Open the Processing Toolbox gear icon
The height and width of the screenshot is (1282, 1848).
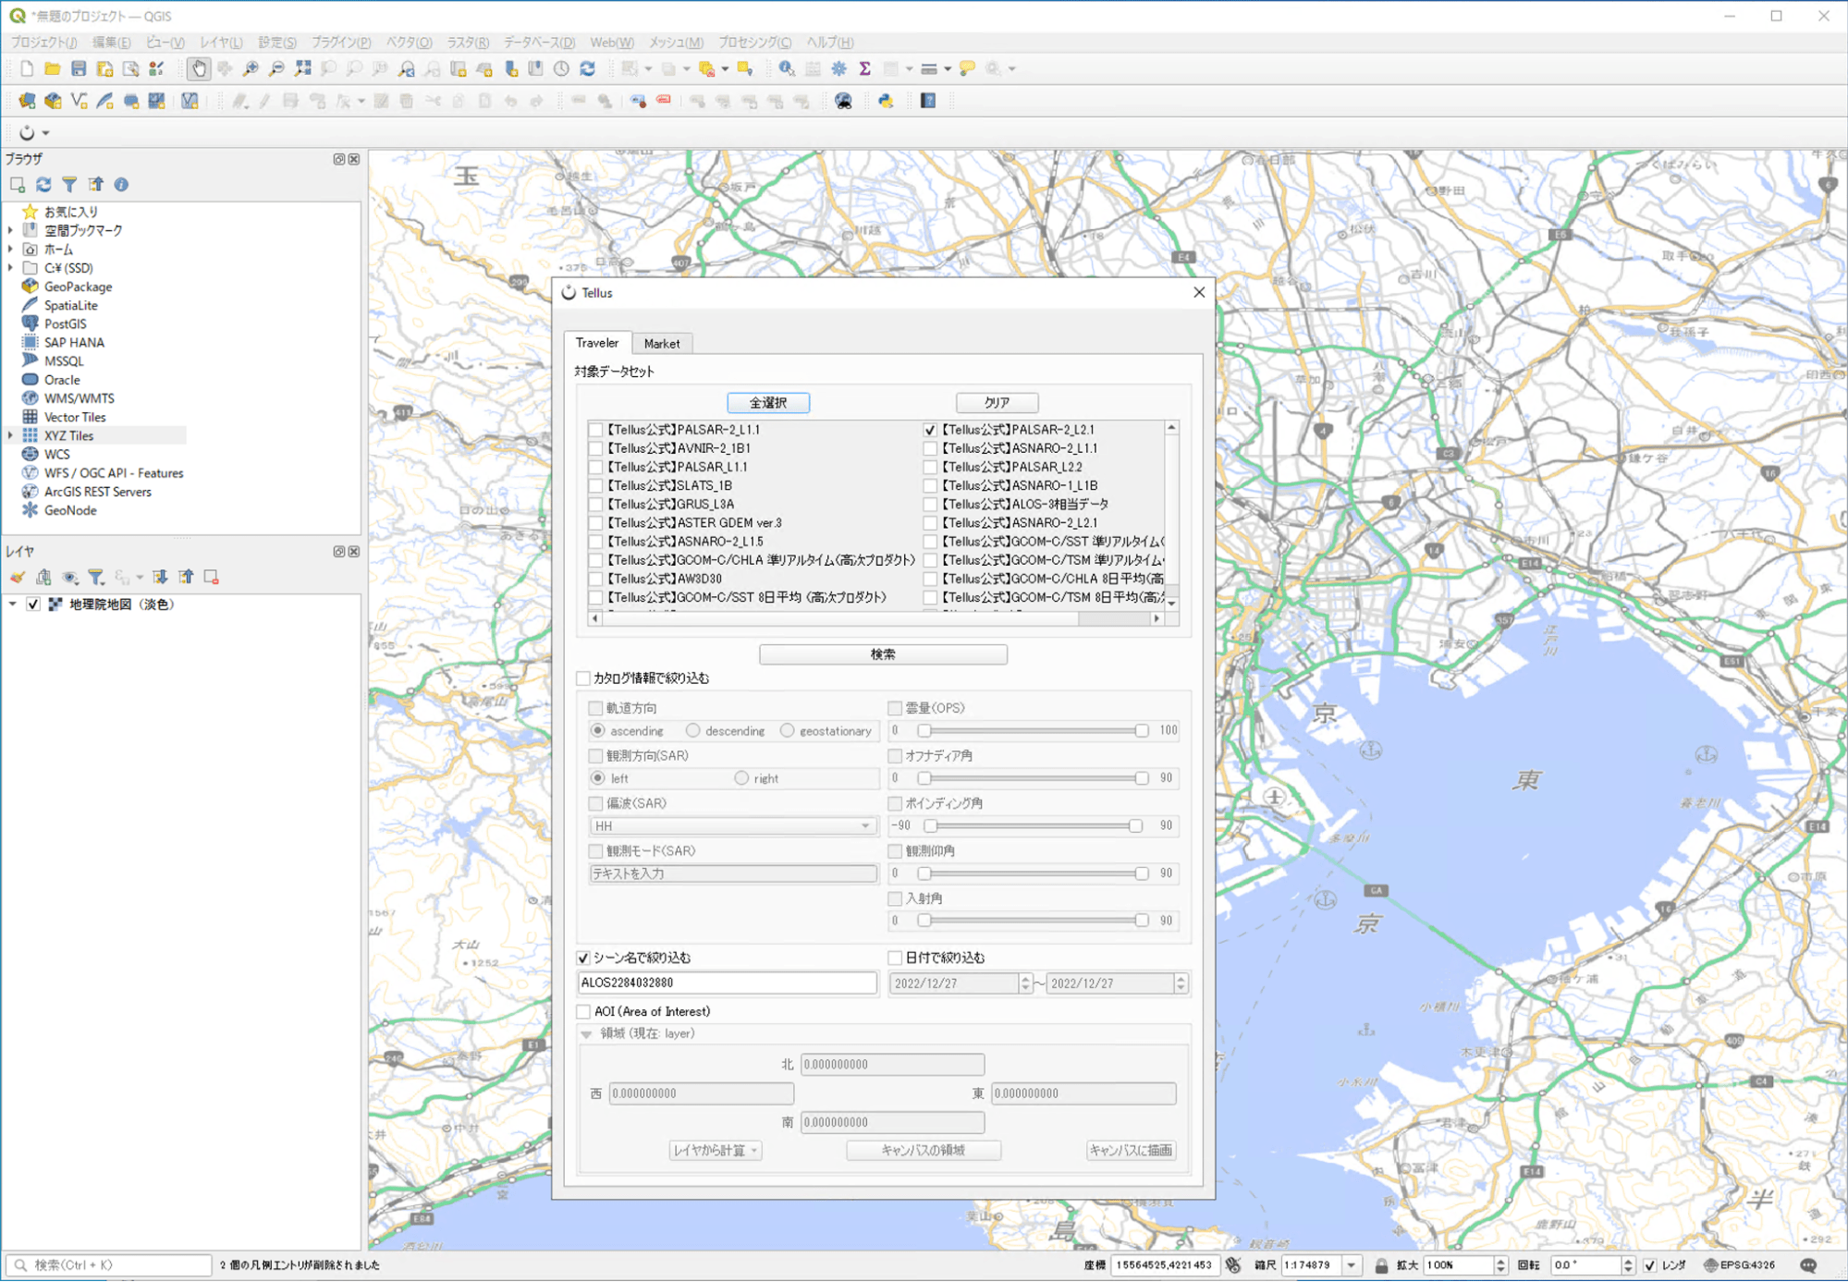click(838, 68)
